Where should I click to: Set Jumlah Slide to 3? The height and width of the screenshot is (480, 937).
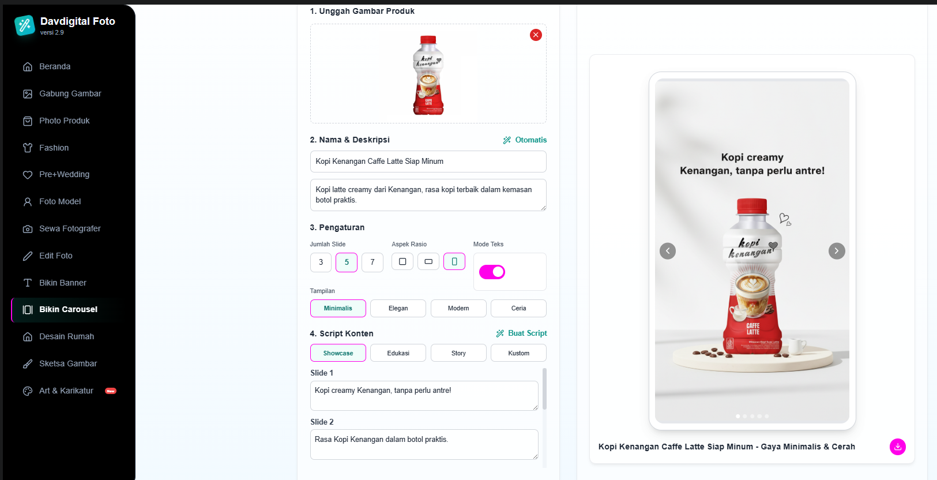tap(321, 262)
